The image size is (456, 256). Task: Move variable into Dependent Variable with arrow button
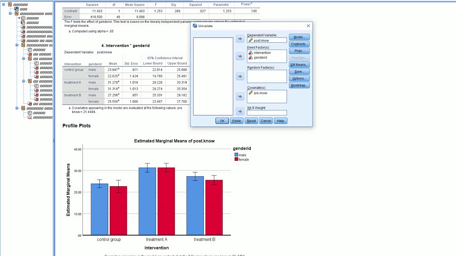point(240,39)
